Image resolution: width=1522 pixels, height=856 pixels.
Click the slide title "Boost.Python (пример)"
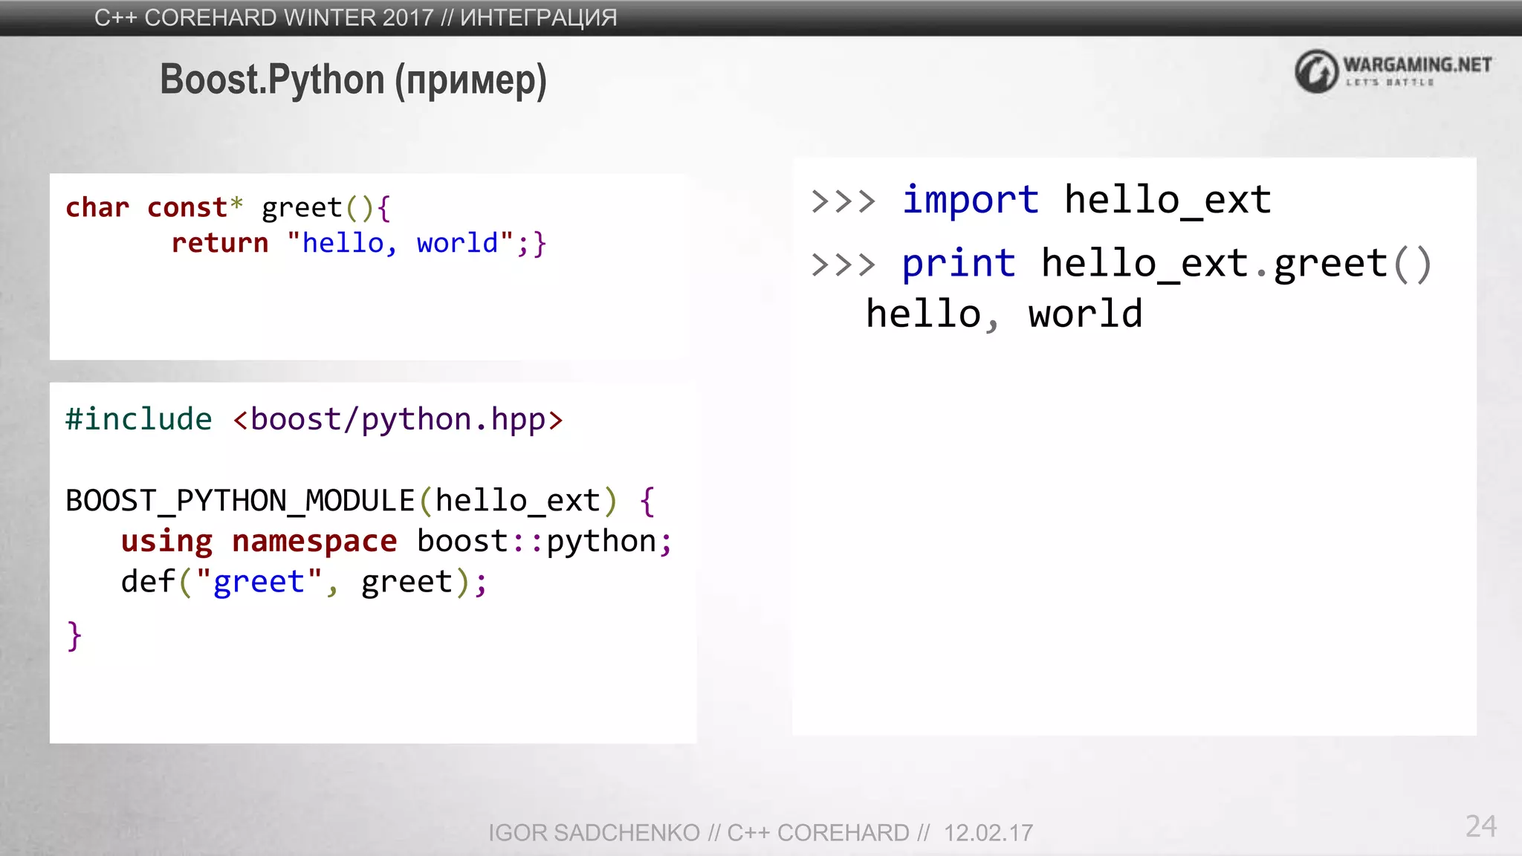coord(353,80)
